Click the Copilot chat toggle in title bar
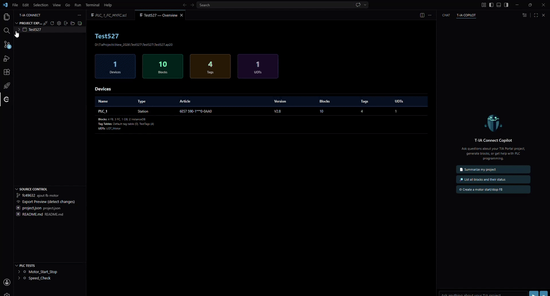550x296 pixels. (358, 5)
